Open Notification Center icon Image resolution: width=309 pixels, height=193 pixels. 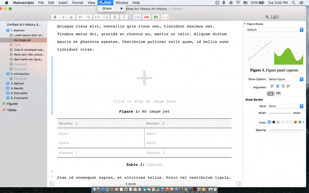[x=301, y=3]
